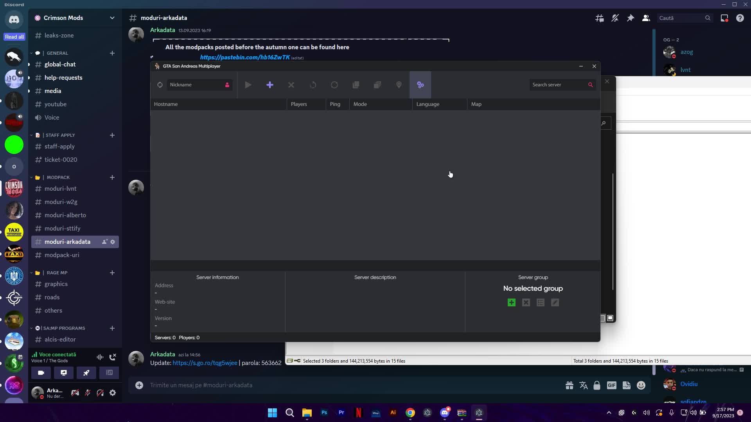Remove server with the X icon
This screenshot has height=422, width=751.
291,85
